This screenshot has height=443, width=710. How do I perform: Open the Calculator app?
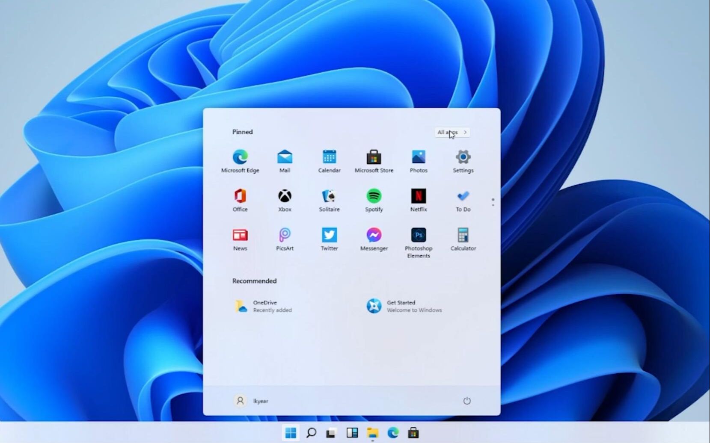click(x=463, y=236)
